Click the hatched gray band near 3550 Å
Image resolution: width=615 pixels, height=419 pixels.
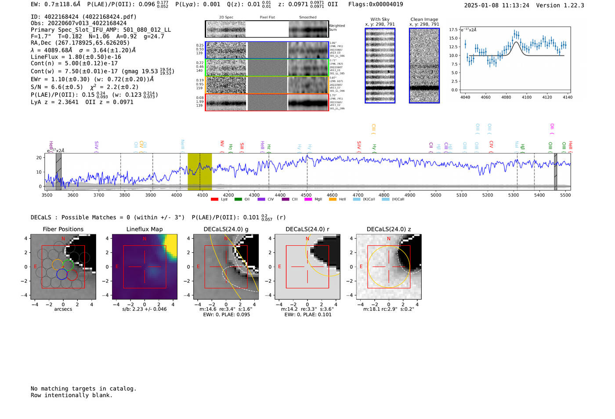pyautogui.click(x=58, y=171)
